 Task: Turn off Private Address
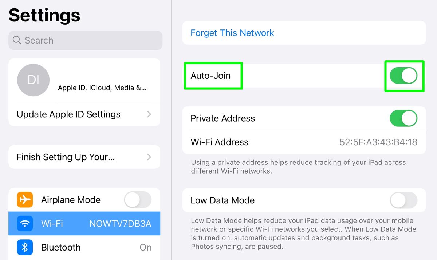(403, 118)
